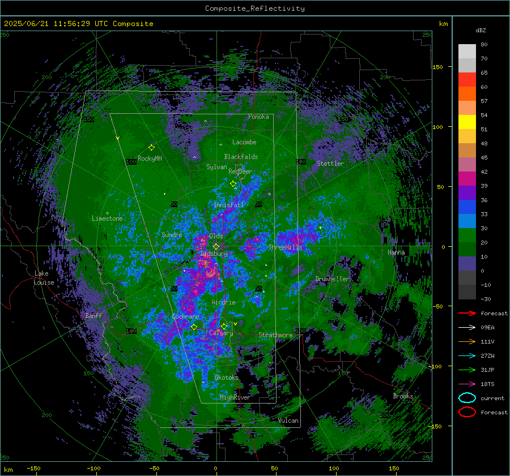Click the Strathmore city label

[275, 335]
